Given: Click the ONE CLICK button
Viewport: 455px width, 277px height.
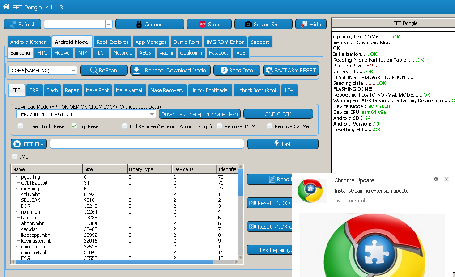Looking at the screenshot, I should tap(278, 114).
